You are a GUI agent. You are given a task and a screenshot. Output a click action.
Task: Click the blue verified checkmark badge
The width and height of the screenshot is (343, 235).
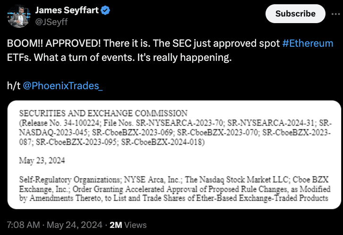pyautogui.click(x=105, y=10)
